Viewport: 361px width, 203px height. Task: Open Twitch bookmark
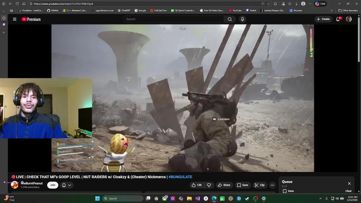[x=251, y=10]
